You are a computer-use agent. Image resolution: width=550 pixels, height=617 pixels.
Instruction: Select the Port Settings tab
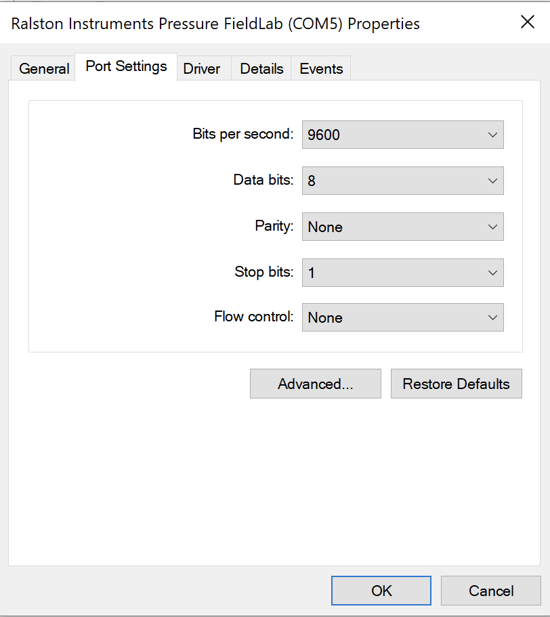click(x=126, y=66)
